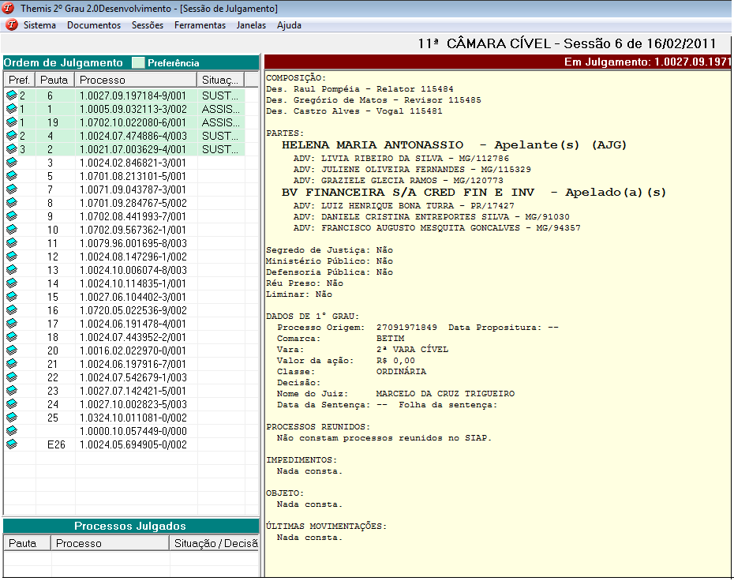Click book icon for process 1.0024.06.191478-4/001
This screenshot has width=734, height=581.
click(x=12, y=324)
